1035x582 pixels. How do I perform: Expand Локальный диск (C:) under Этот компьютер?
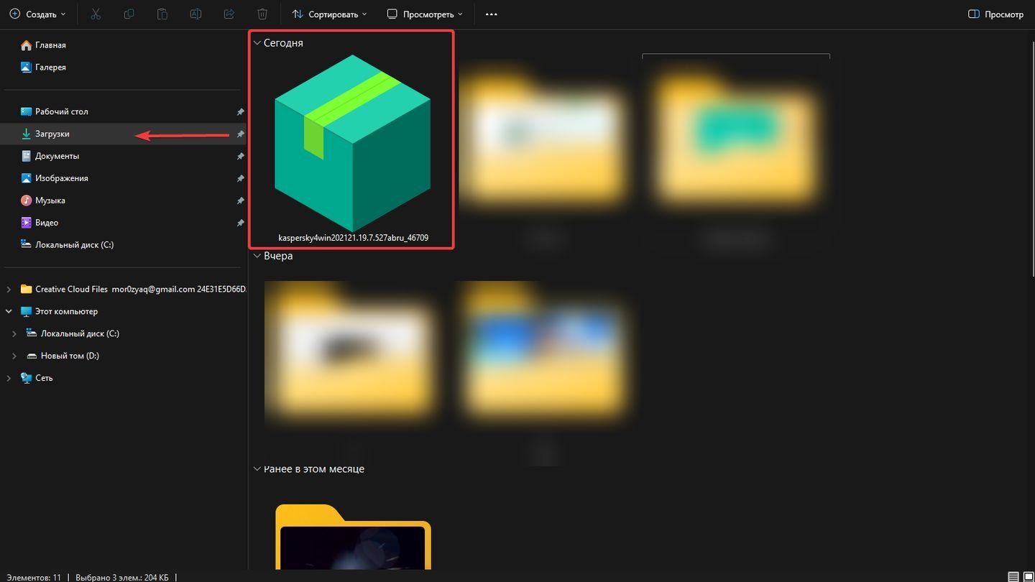click(x=14, y=333)
